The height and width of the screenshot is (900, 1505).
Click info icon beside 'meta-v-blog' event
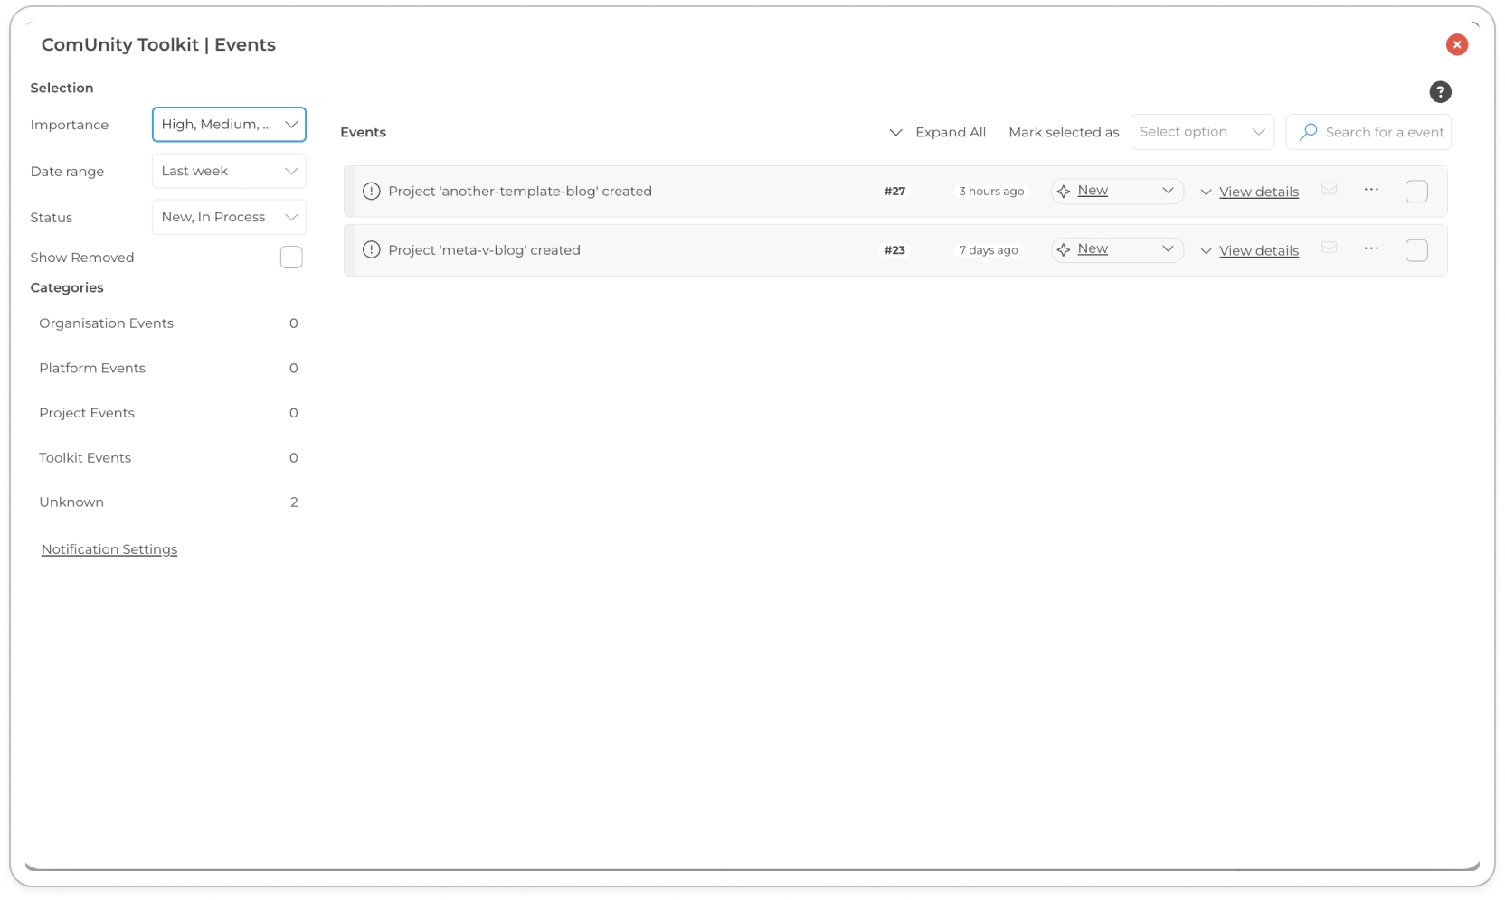pos(371,250)
